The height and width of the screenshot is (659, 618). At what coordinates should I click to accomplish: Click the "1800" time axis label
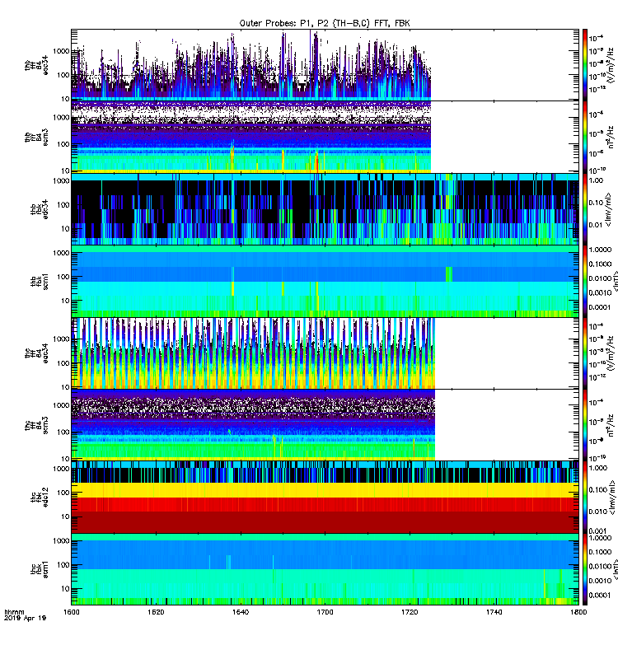pyautogui.click(x=578, y=612)
